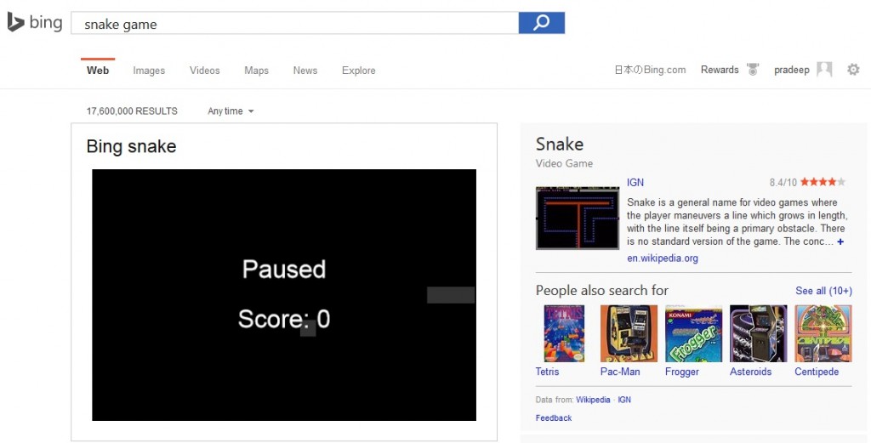Click the Frogger cover image
Image resolution: width=871 pixels, height=443 pixels.
click(x=693, y=333)
